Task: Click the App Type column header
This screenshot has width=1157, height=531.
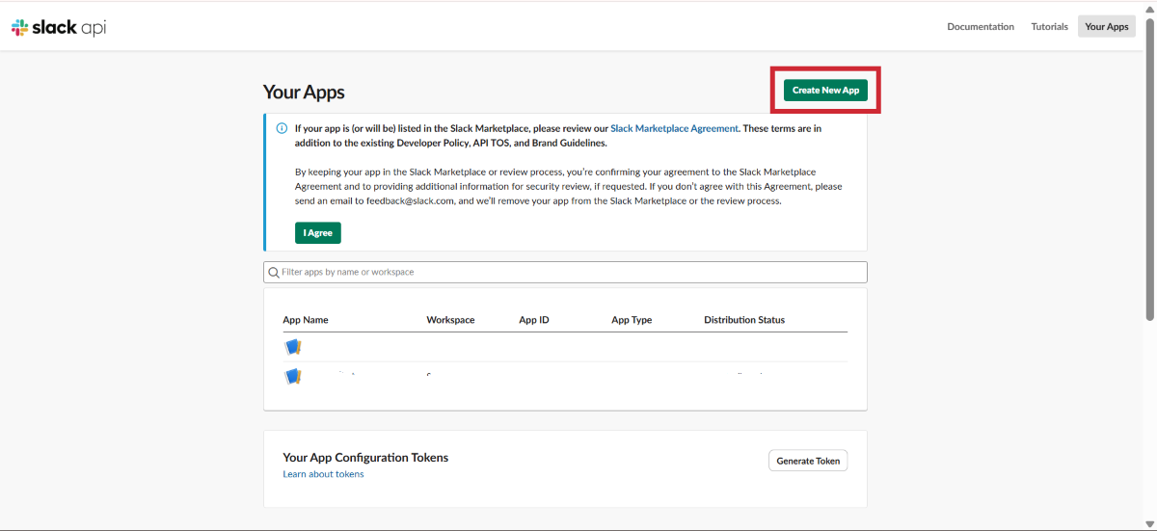Action: (x=632, y=320)
